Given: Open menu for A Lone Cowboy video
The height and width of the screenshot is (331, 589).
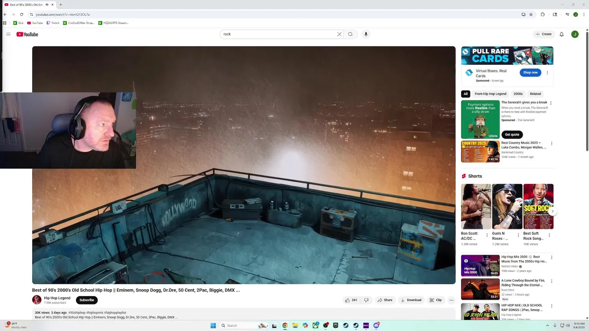Looking at the screenshot, I should (552, 281).
